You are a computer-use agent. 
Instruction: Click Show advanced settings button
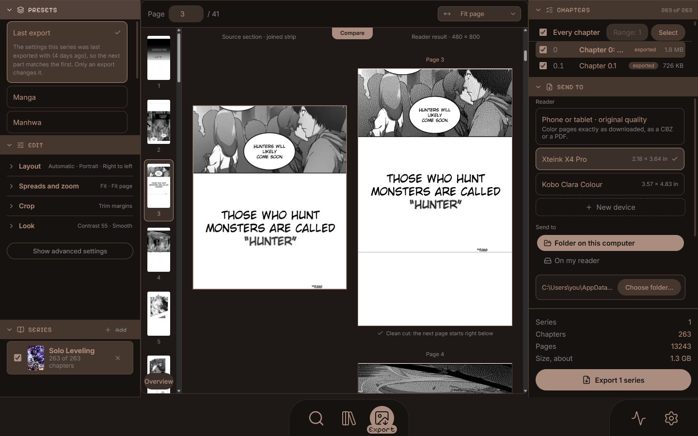click(x=70, y=251)
